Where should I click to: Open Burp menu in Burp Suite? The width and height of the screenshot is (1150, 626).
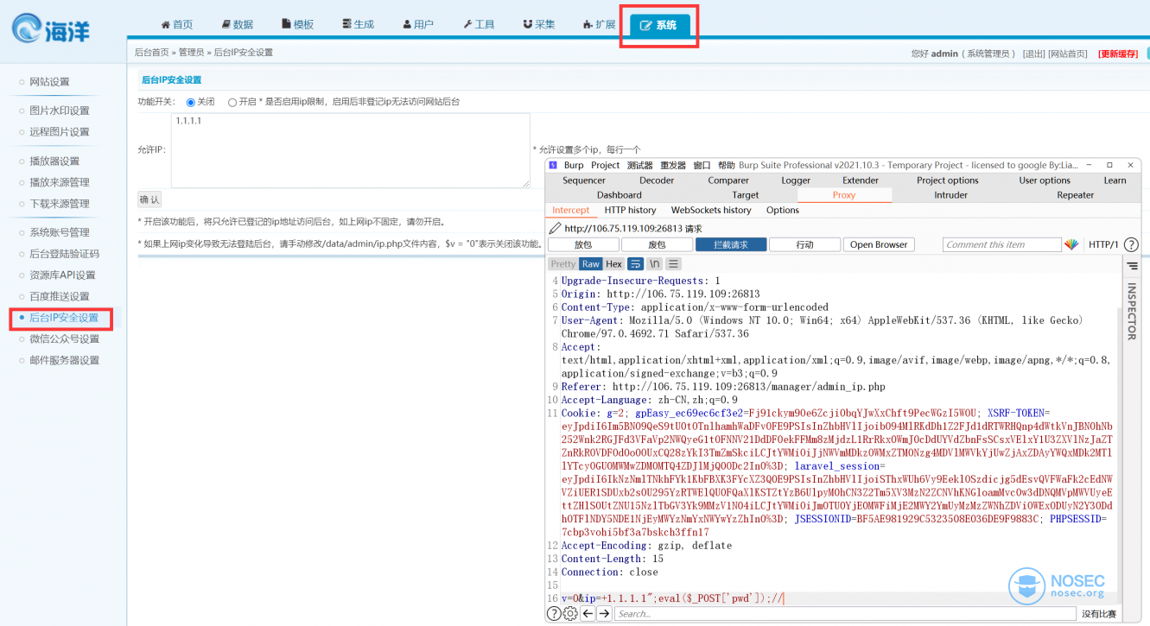point(574,165)
